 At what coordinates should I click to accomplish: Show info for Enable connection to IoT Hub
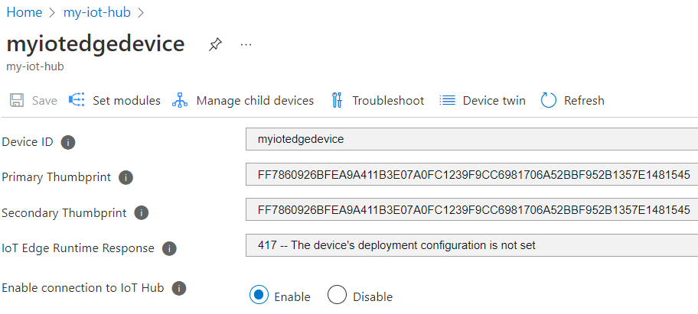coord(178,288)
